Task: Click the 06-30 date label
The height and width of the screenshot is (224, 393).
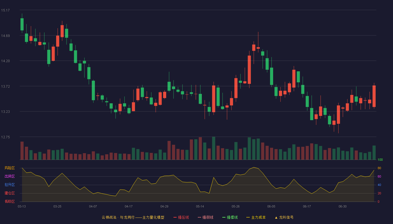Action: coord(342,206)
